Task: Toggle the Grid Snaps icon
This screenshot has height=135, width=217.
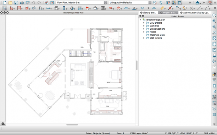Action: click(214, 115)
